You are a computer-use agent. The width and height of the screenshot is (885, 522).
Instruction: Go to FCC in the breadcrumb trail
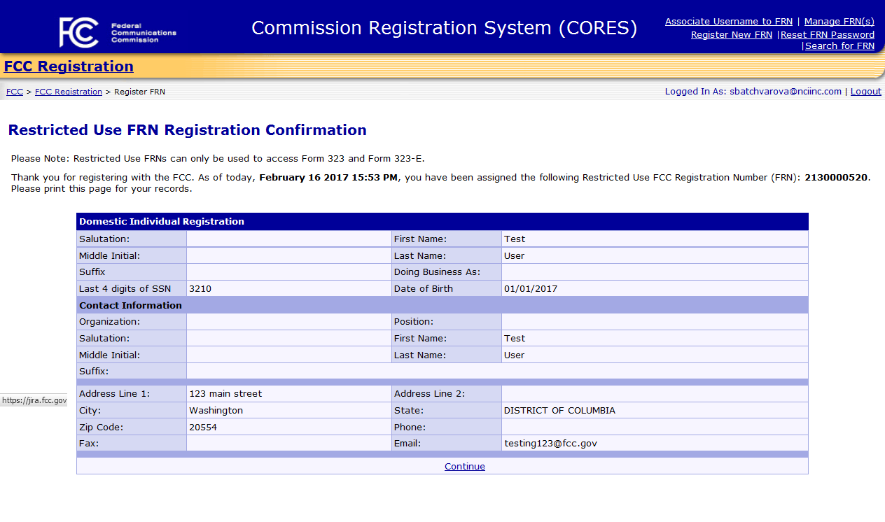[x=15, y=92]
